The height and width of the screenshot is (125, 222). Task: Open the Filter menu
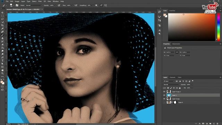tap(40, 1)
